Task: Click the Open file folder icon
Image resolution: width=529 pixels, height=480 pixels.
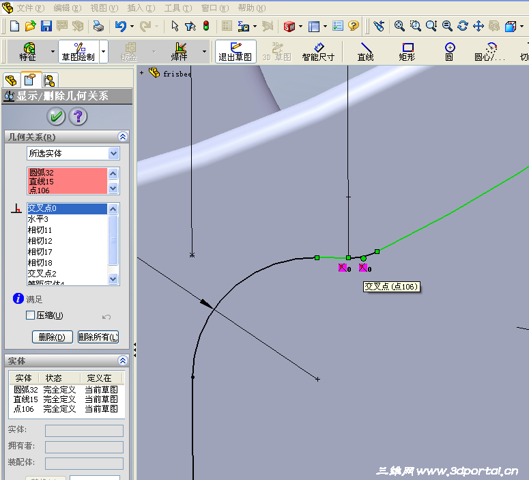Action: tap(30, 26)
